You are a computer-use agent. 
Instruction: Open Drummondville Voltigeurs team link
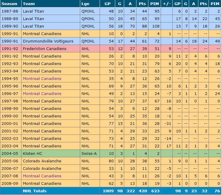point(48,41)
